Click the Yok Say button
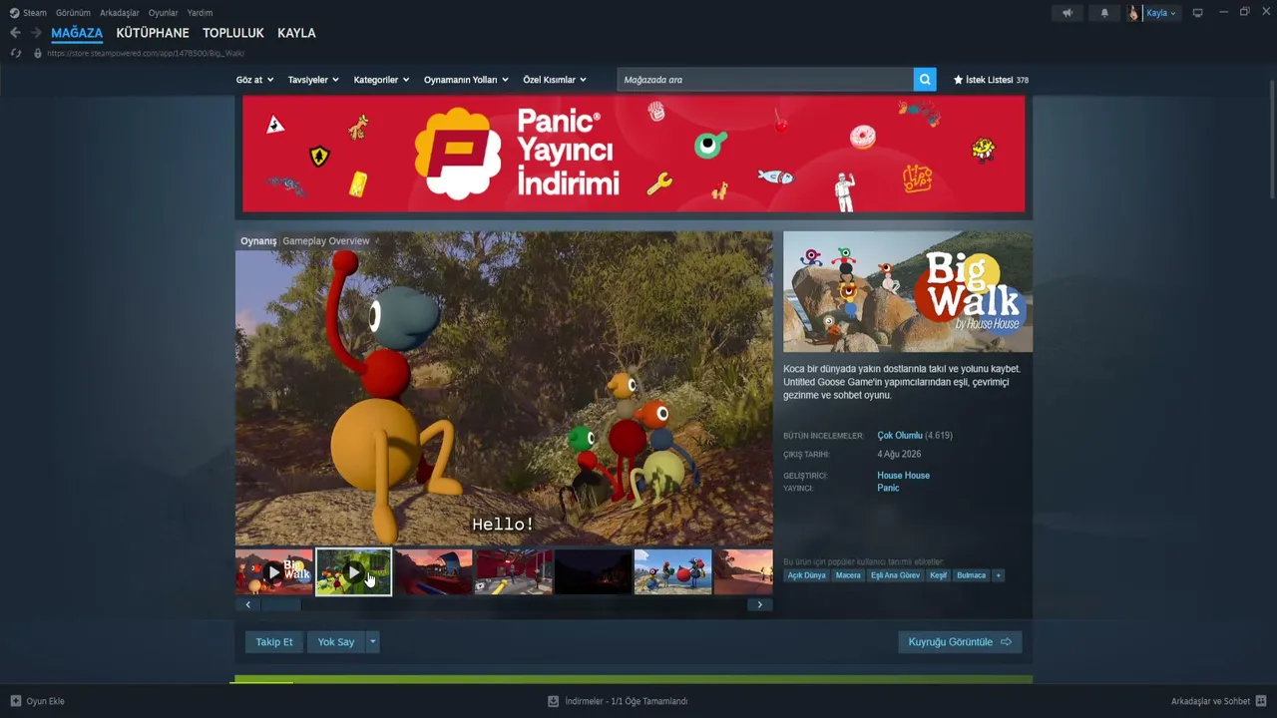Viewport: 1277px width, 718px height. (336, 642)
